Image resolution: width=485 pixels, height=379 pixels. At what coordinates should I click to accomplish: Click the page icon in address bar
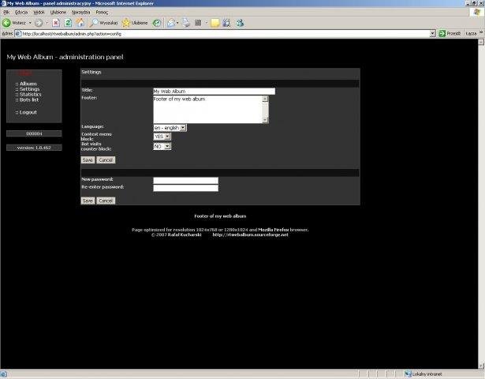(x=18, y=33)
